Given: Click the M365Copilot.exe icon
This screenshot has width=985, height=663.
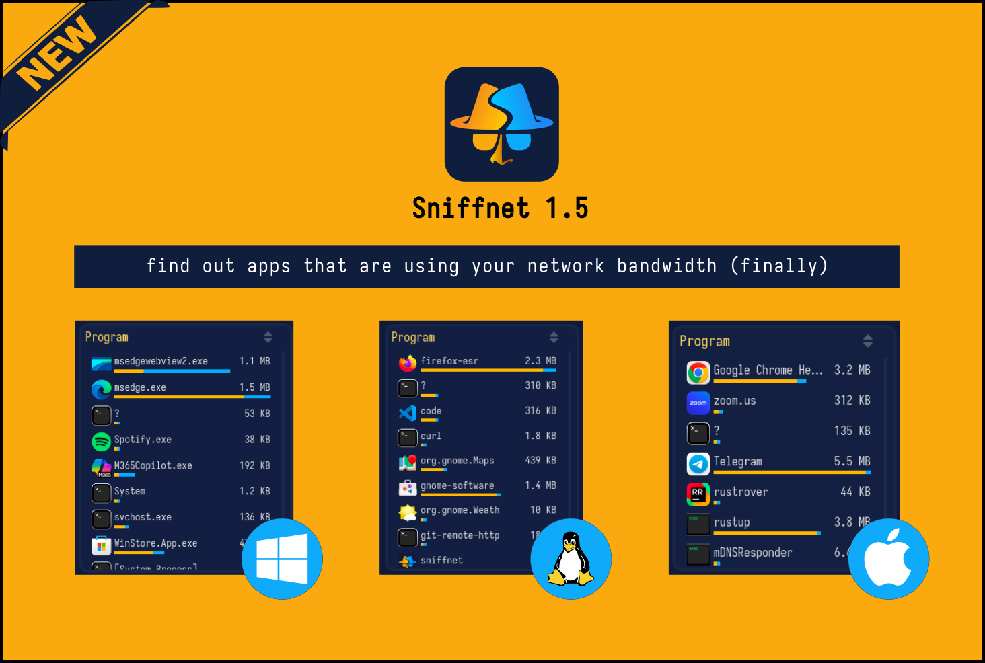Looking at the screenshot, I should (101, 467).
